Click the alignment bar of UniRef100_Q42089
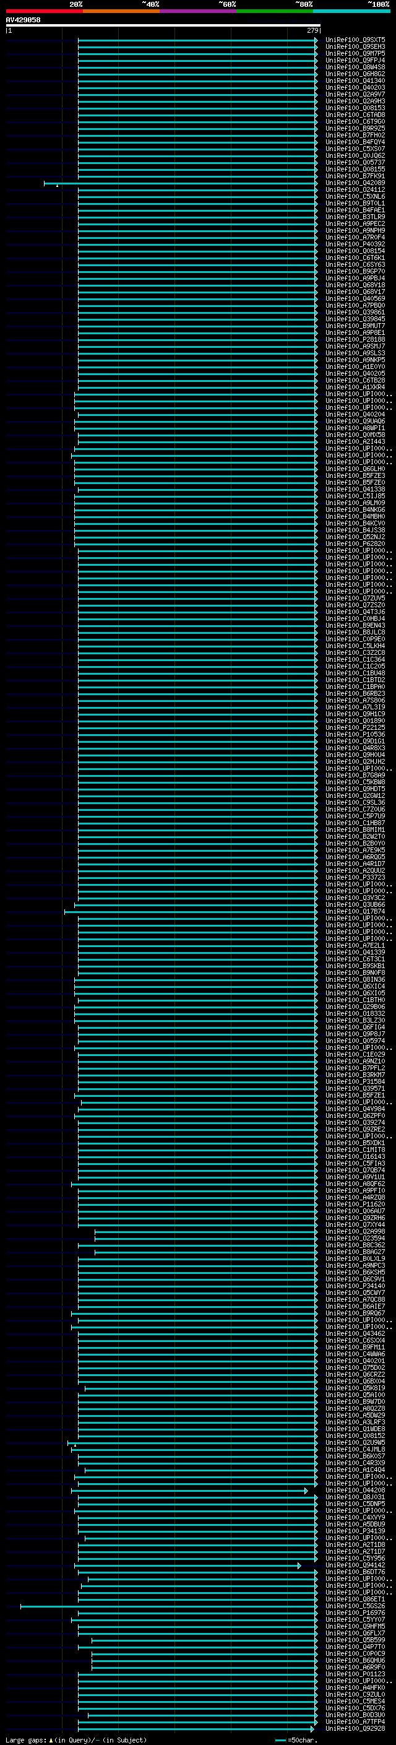This screenshot has height=1745, width=396. [x=181, y=183]
